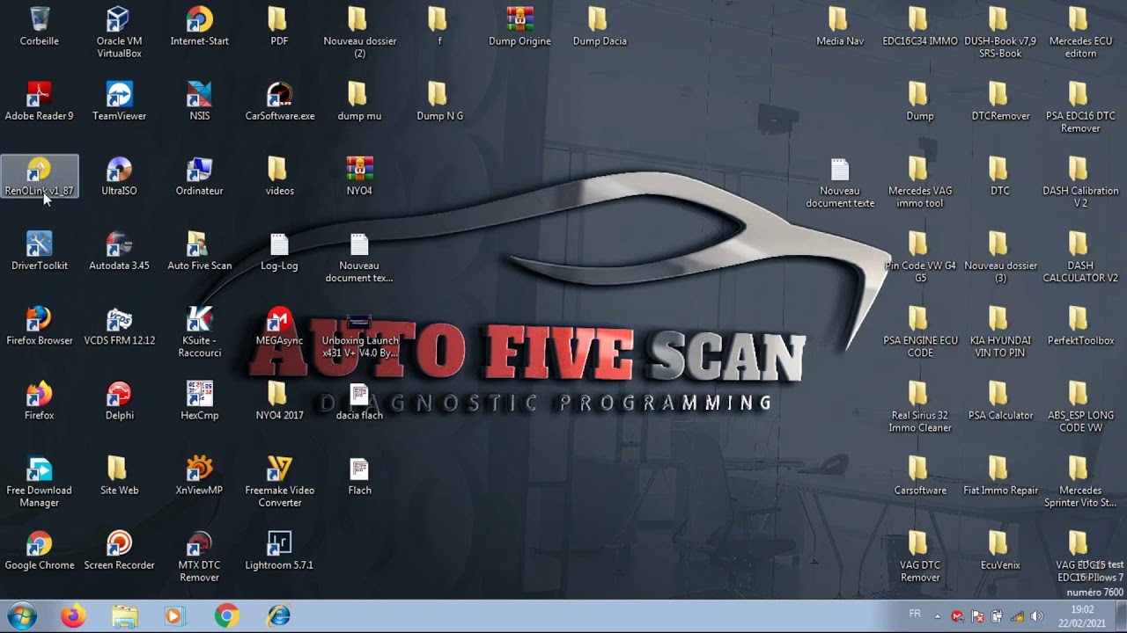Launch Lightroom 5.7.1
Image resolution: width=1127 pixels, height=633 pixels.
279,549
